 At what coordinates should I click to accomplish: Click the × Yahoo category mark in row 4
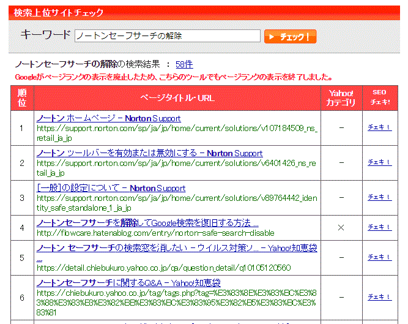click(x=341, y=228)
